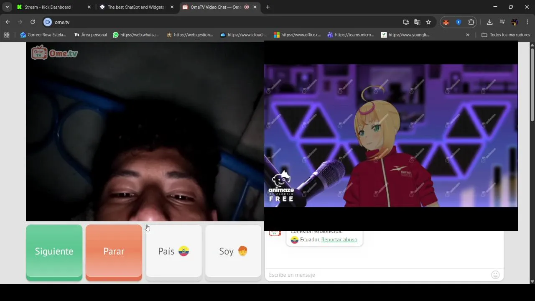
Task: Switch to The best ChatBot and Widgets tab
Action: point(136,7)
